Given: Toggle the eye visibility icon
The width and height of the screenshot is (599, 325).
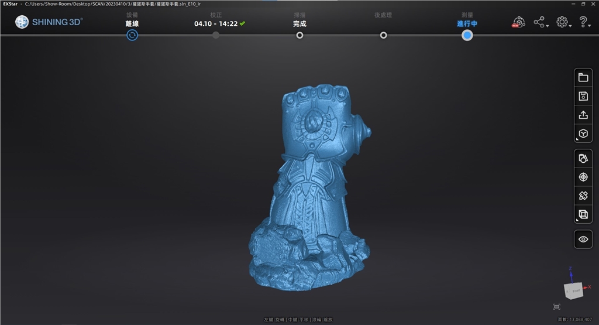Looking at the screenshot, I should 583,240.
